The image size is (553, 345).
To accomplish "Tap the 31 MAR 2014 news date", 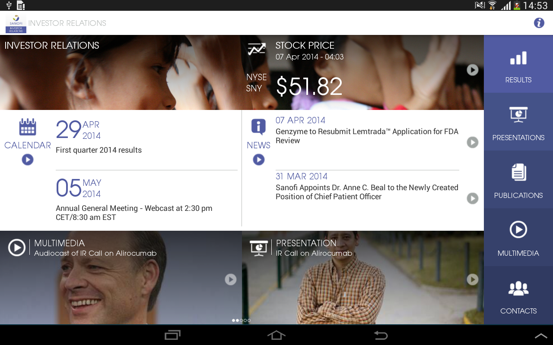I will [x=302, y=176].
